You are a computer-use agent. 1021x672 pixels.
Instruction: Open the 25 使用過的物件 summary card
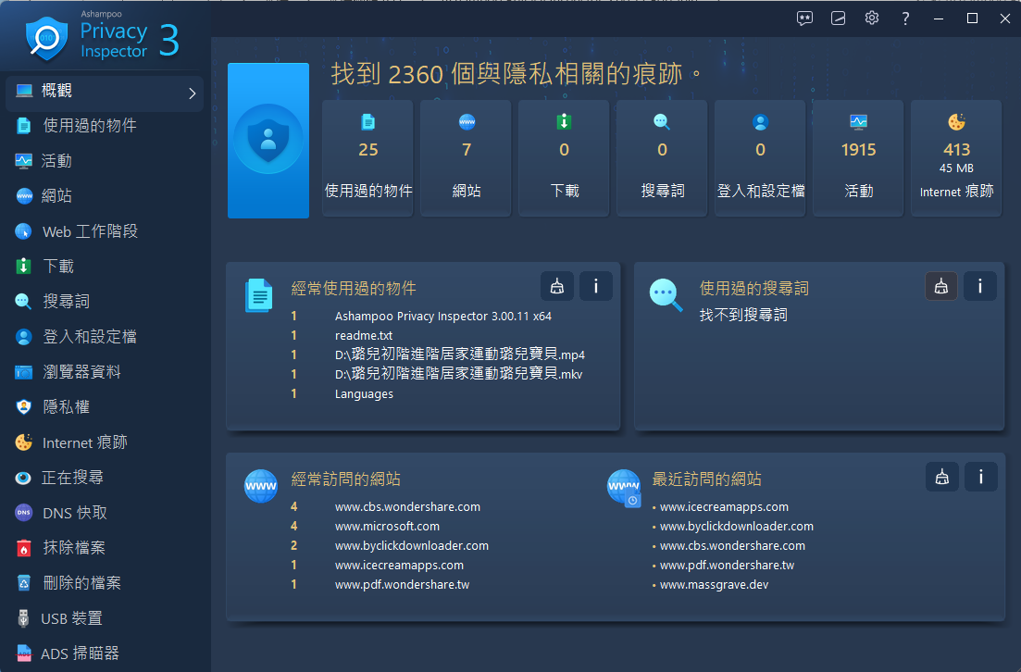click(367, 158)
